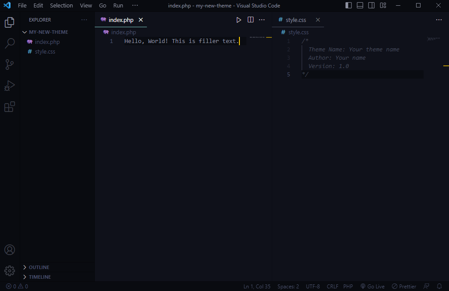Click the 'Hello, World!' line in index.php
This screenshot has width=449, height=291.
point(181,41)
